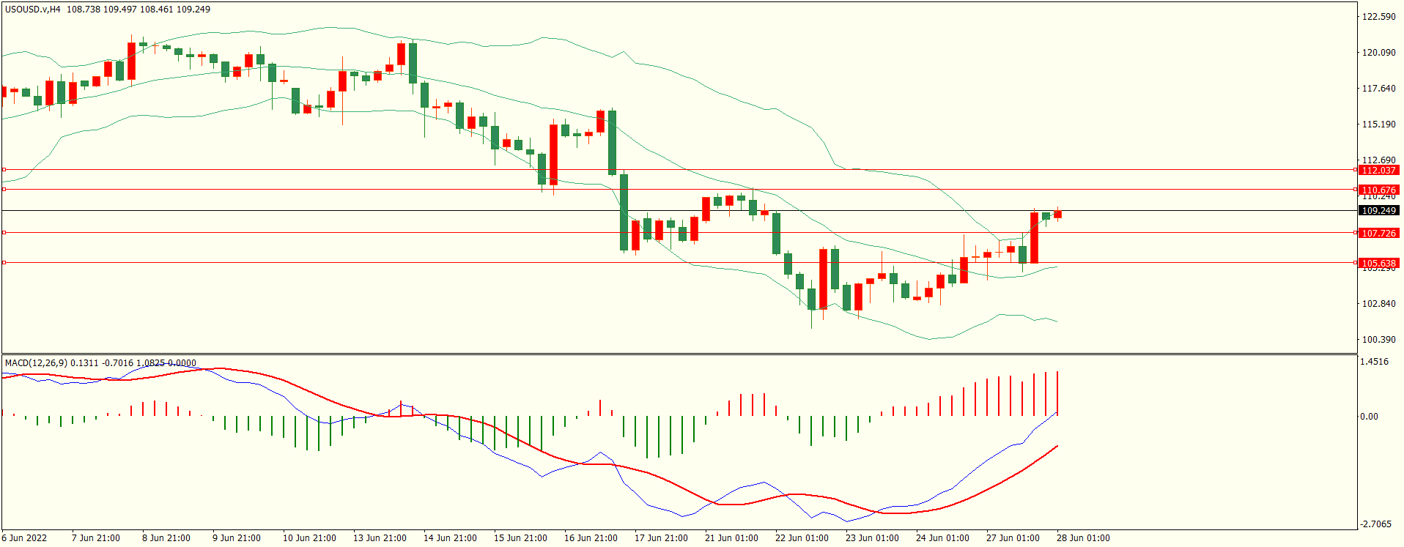Screen dimensions: 1404x547
Task: Click the 16 Jun 21:00 time label
Action: (x=591, y=538)
